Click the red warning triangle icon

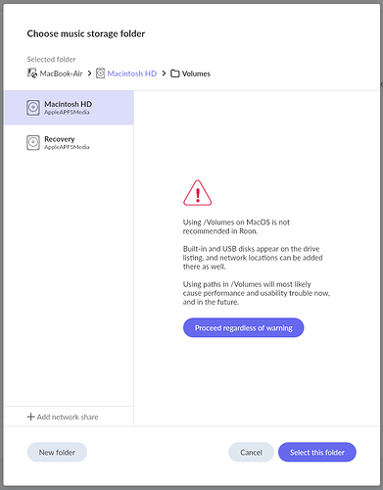coord(198,193)
